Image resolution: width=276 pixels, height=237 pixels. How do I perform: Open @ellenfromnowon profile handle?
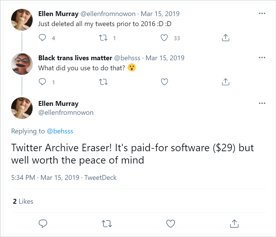point(66,112)
